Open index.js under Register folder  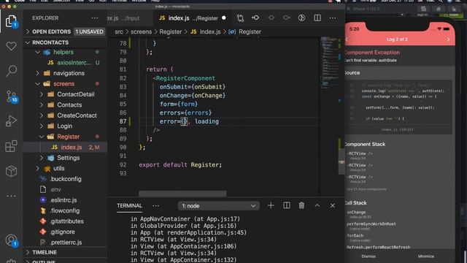[x=65, y=148]
